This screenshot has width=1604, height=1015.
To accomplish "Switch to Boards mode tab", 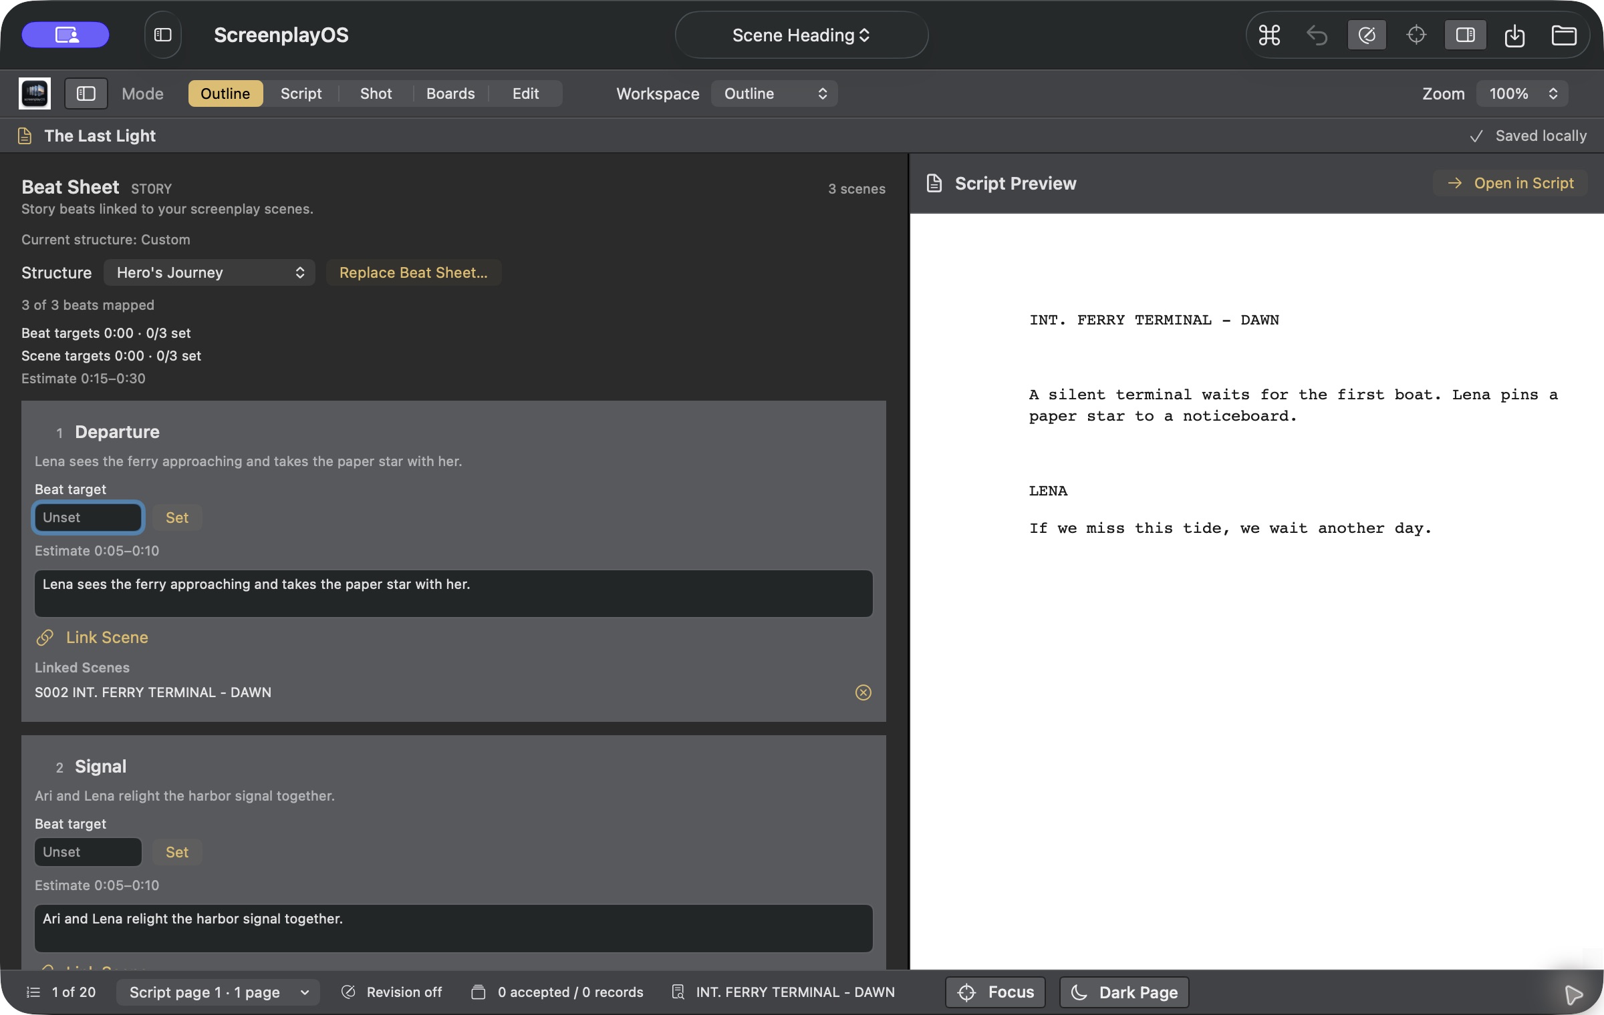I will (x=450, y=93).
